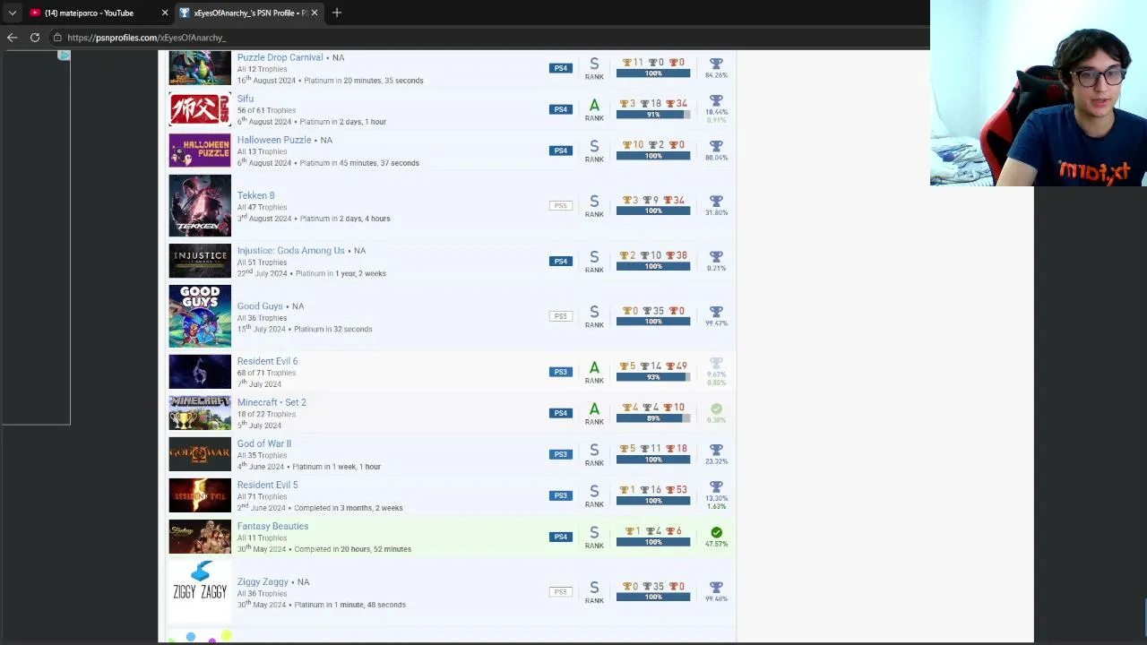Click the PS3 badge for Resident Evil 6
1147x645 pixels.
point(560,372)
